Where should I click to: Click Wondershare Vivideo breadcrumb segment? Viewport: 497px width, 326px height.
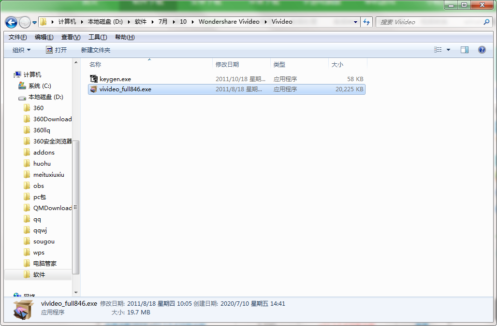click(229, 22)
